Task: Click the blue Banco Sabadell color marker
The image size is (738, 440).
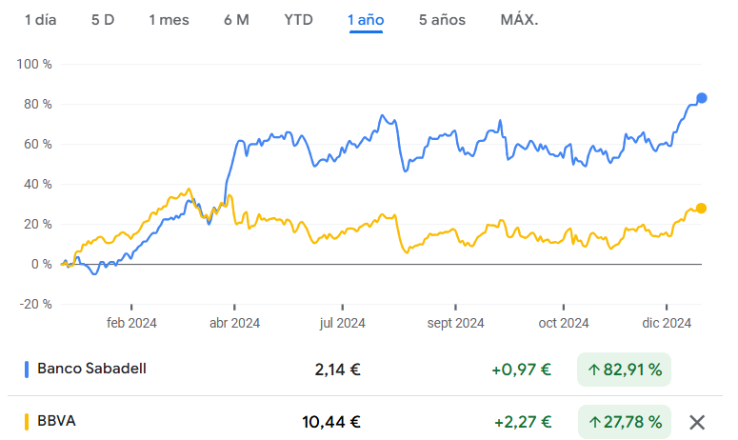Action: tap(26, 369)
